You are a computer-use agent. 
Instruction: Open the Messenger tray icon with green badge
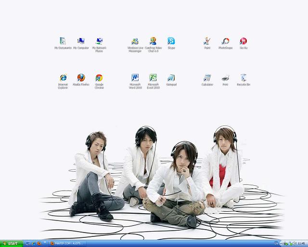tap(290, 244)
